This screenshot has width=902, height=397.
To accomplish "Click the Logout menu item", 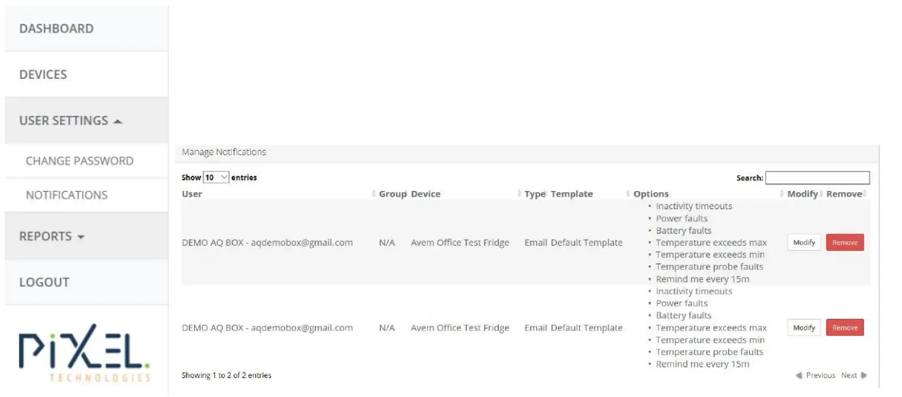I will [44, 282].
